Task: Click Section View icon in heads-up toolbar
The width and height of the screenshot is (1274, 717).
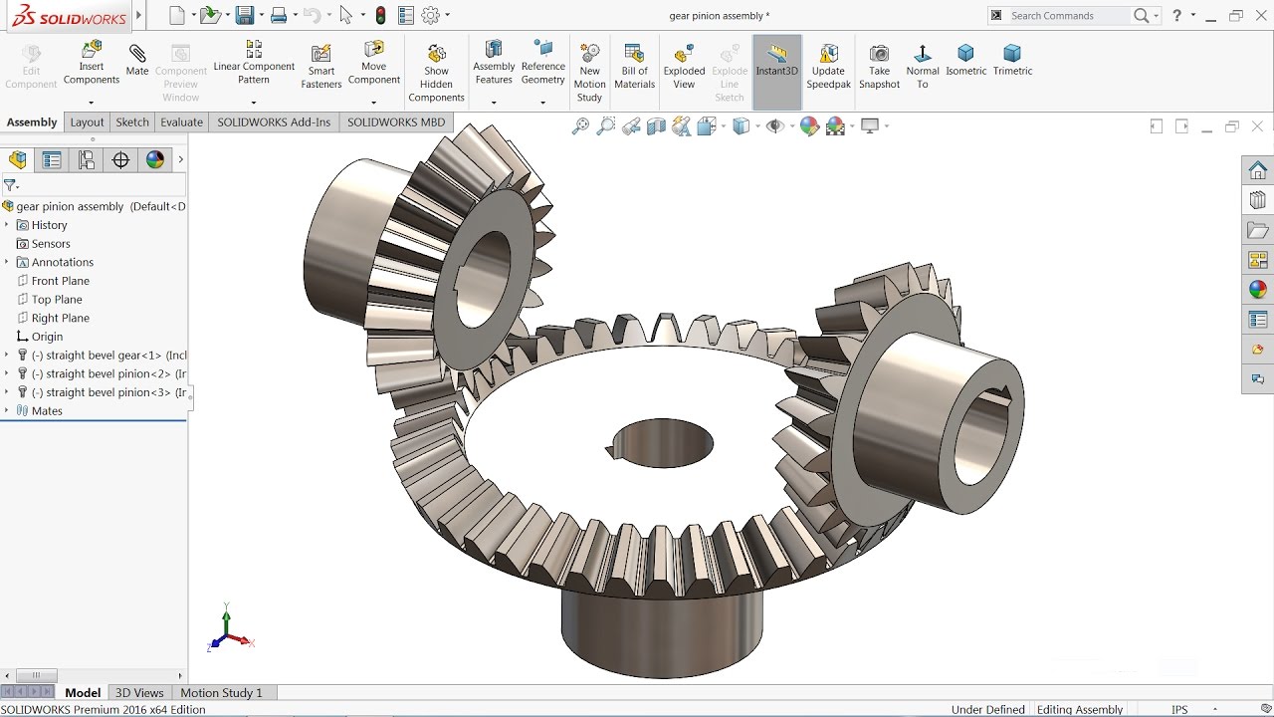Action: 656,126
